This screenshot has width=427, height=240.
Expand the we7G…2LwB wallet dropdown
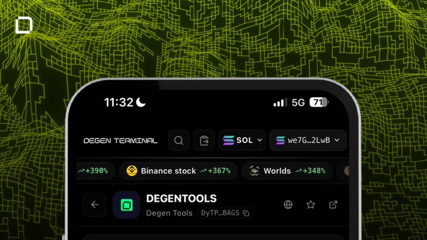(308, 140)
